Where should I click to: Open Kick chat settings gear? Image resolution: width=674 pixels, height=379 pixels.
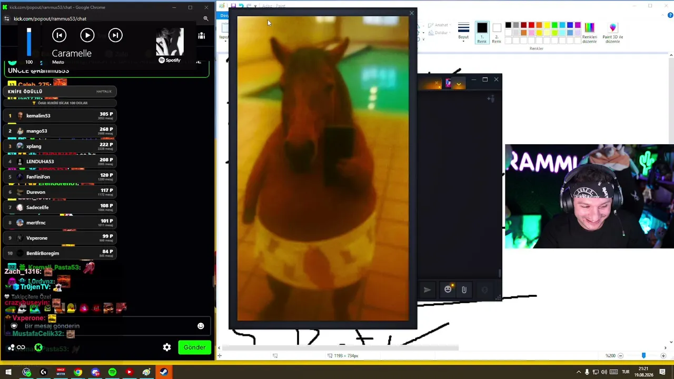click(x=167, y=347)
